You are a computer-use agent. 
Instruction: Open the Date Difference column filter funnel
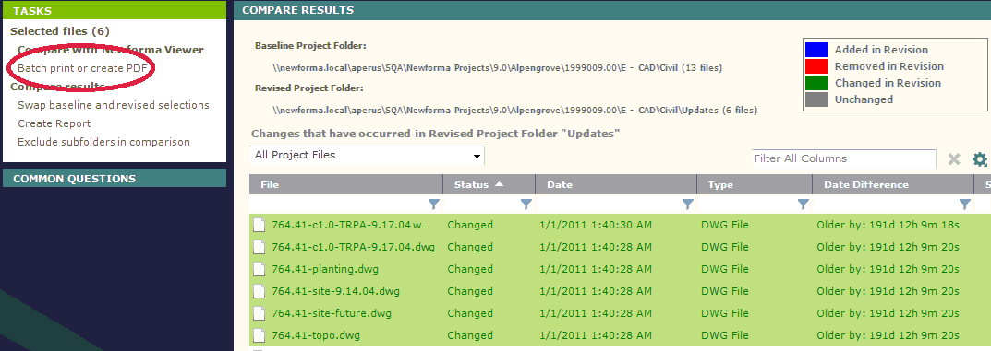tap(964, 205)
